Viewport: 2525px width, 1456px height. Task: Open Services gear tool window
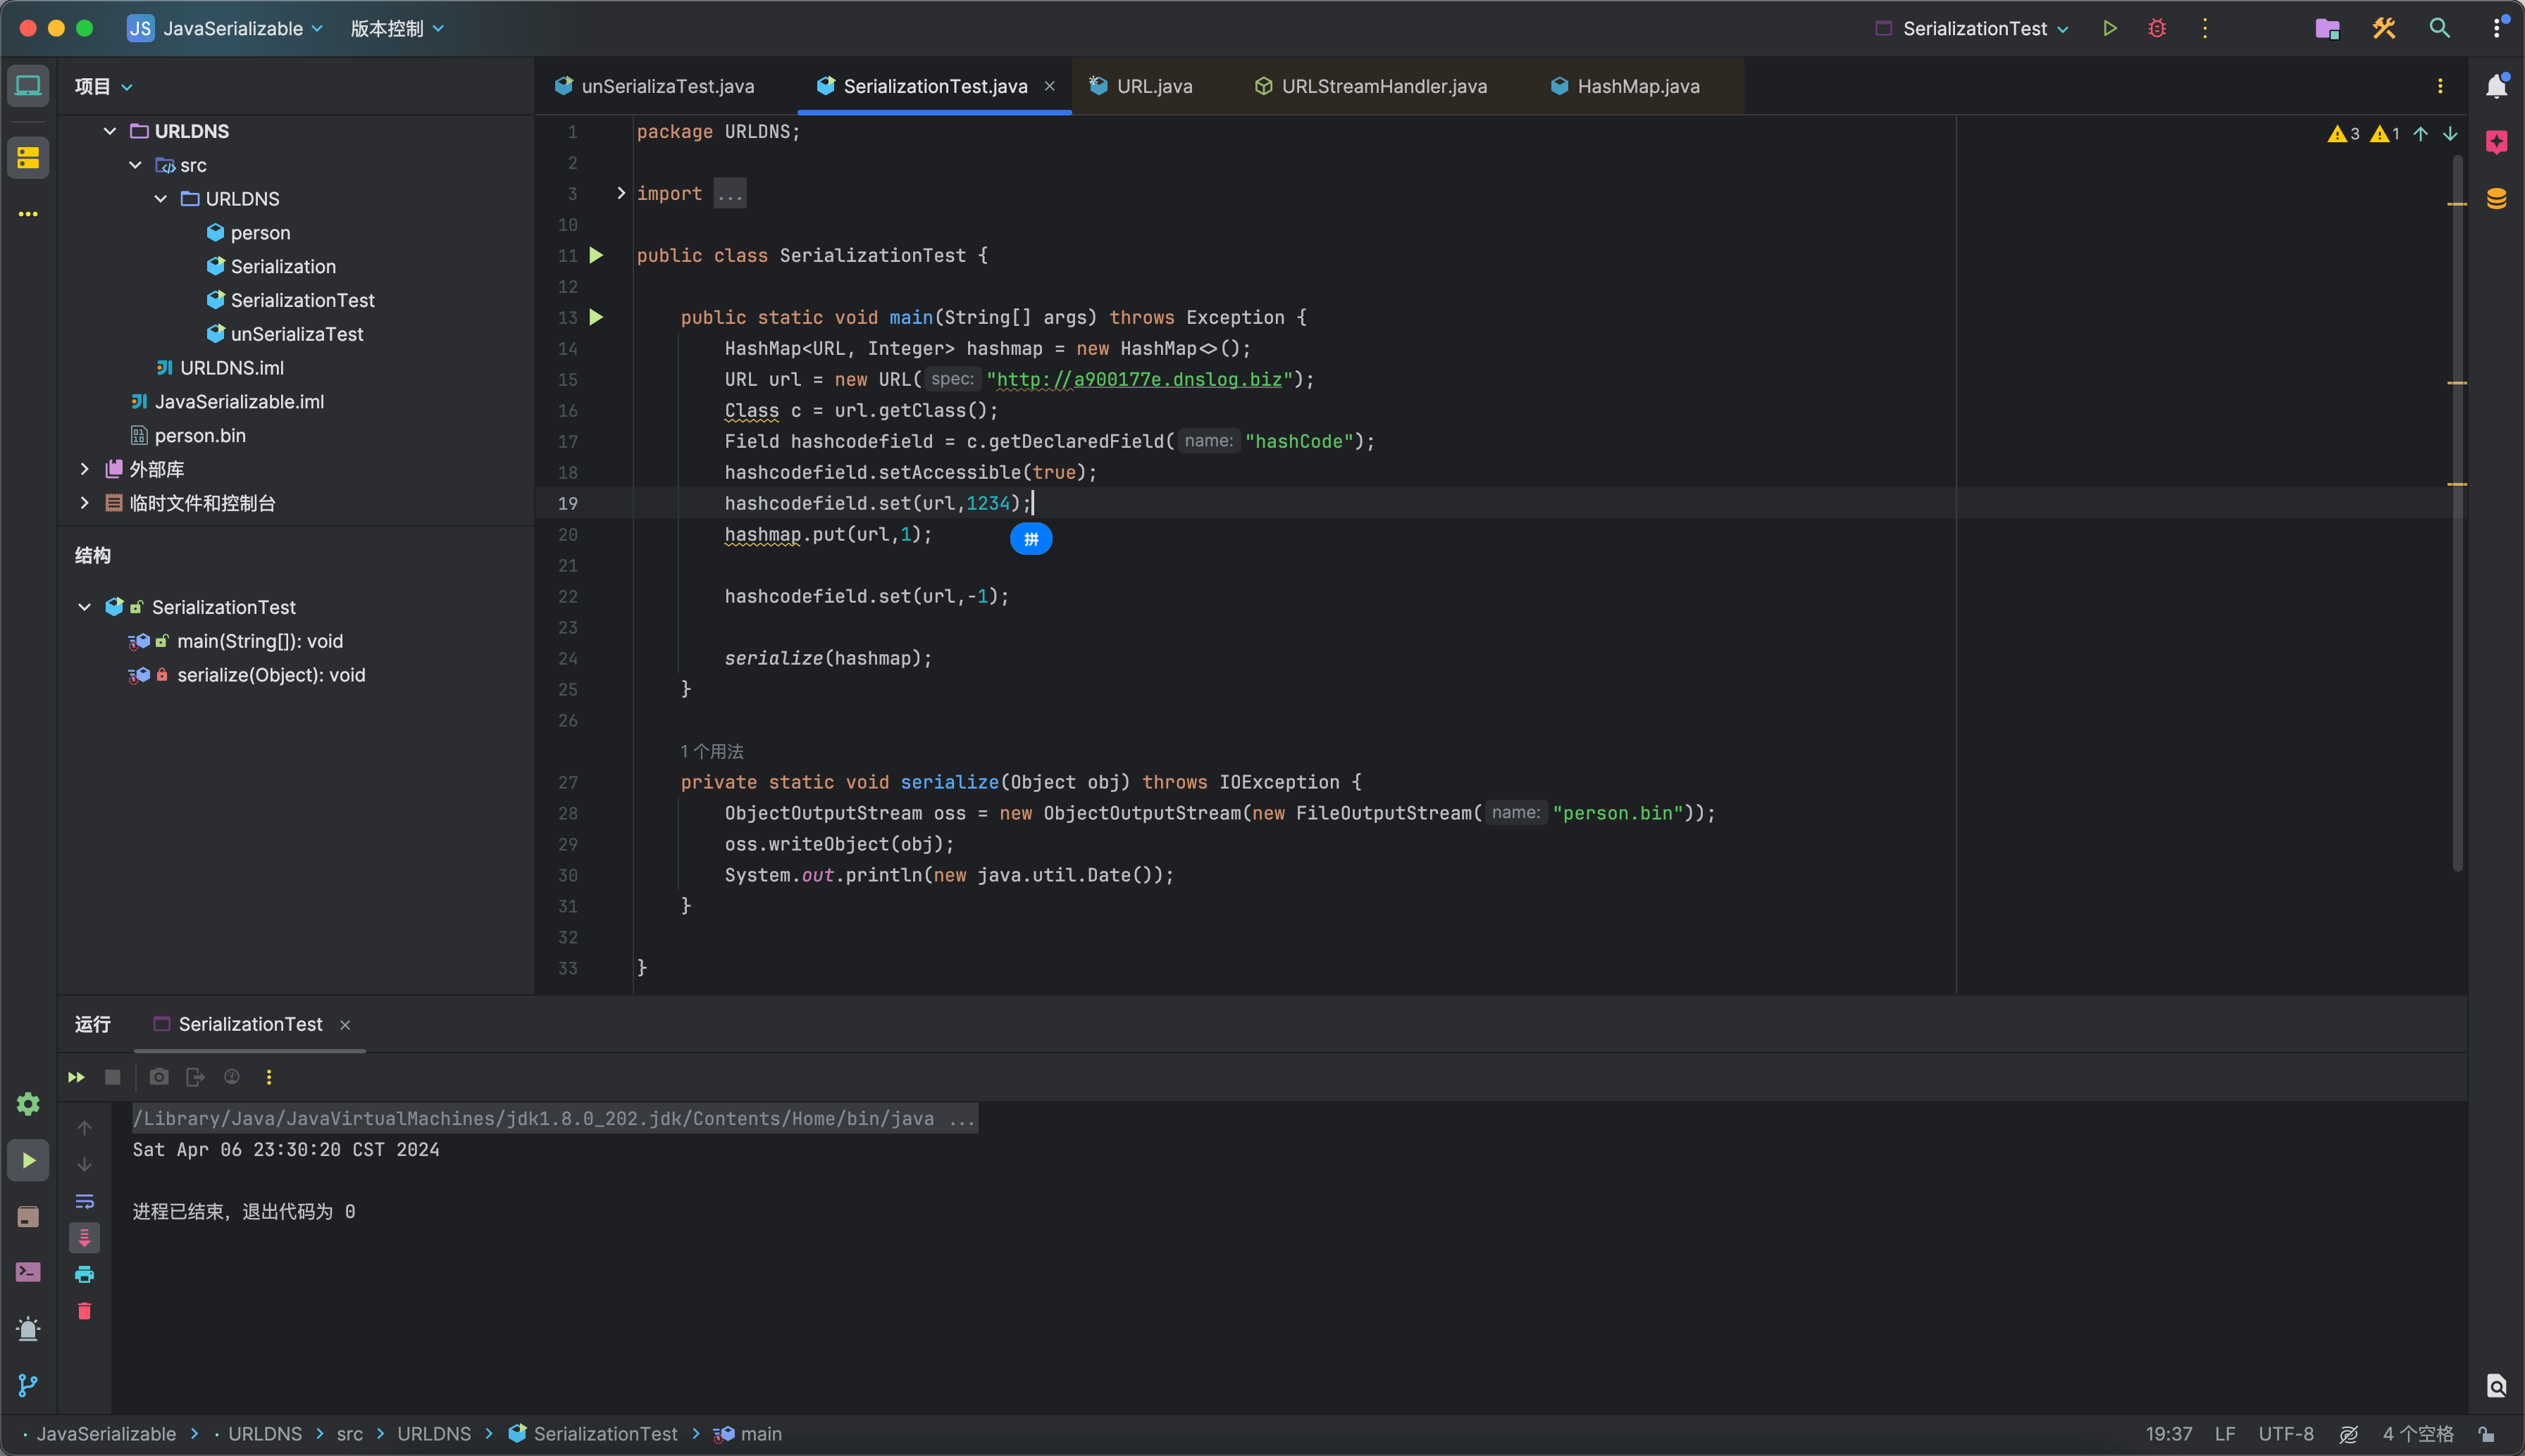28,1104
